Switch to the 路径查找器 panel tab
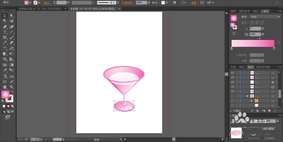Viewport: 283px width, 142px height. (263, 67)
